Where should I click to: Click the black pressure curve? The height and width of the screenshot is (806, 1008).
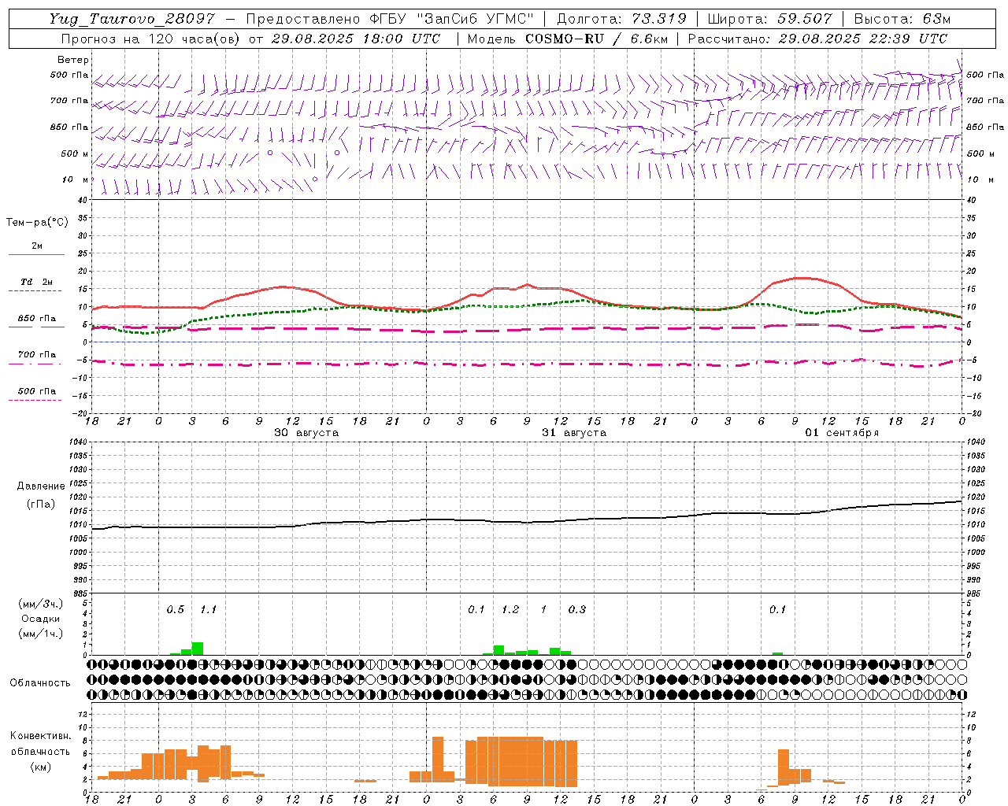527,520
